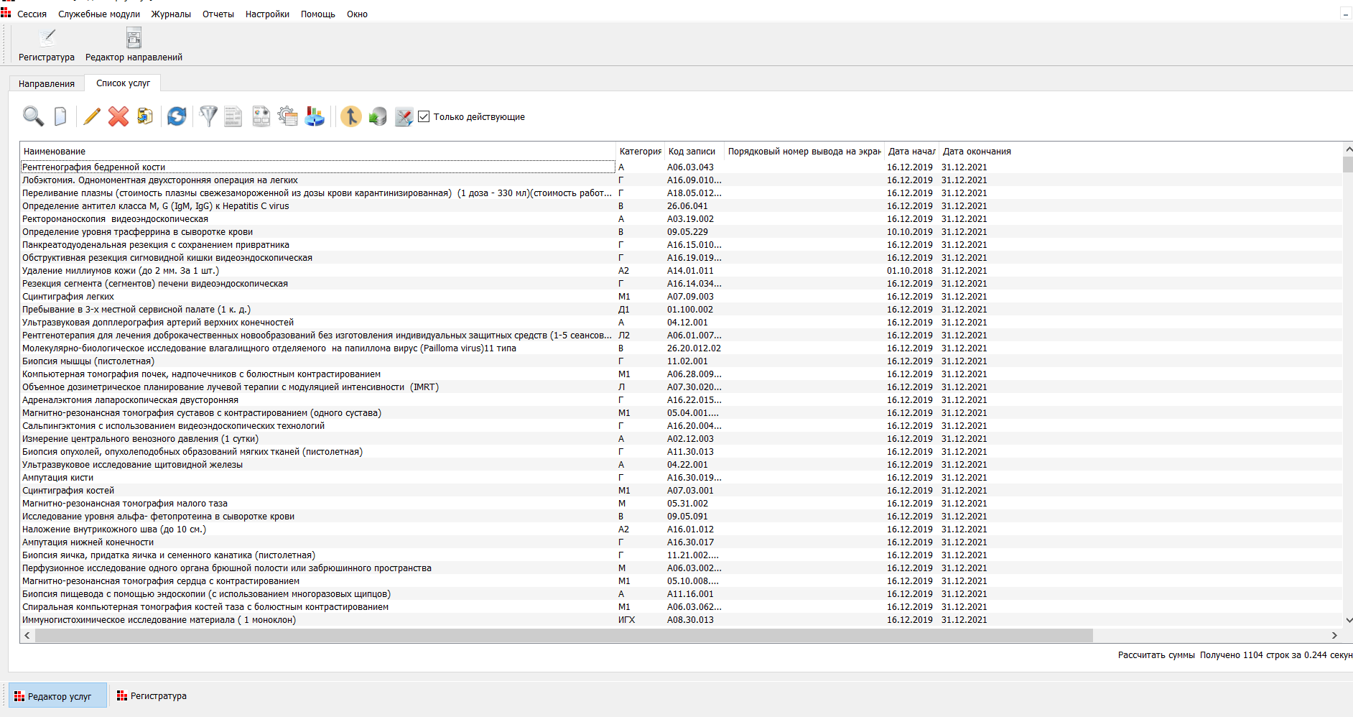Open the gear with table settings icon
1353x717 pixels.
click(x=288, y=116)
